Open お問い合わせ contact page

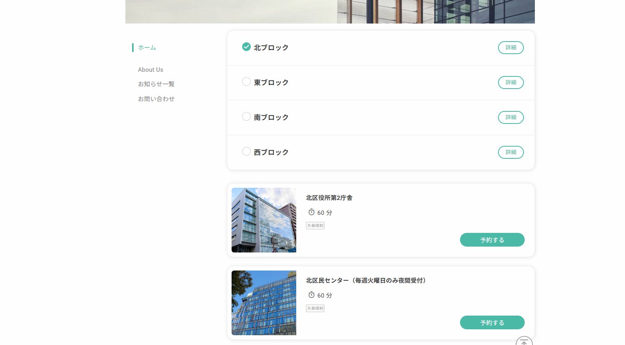pyautogui.click(x=156, y=99)
